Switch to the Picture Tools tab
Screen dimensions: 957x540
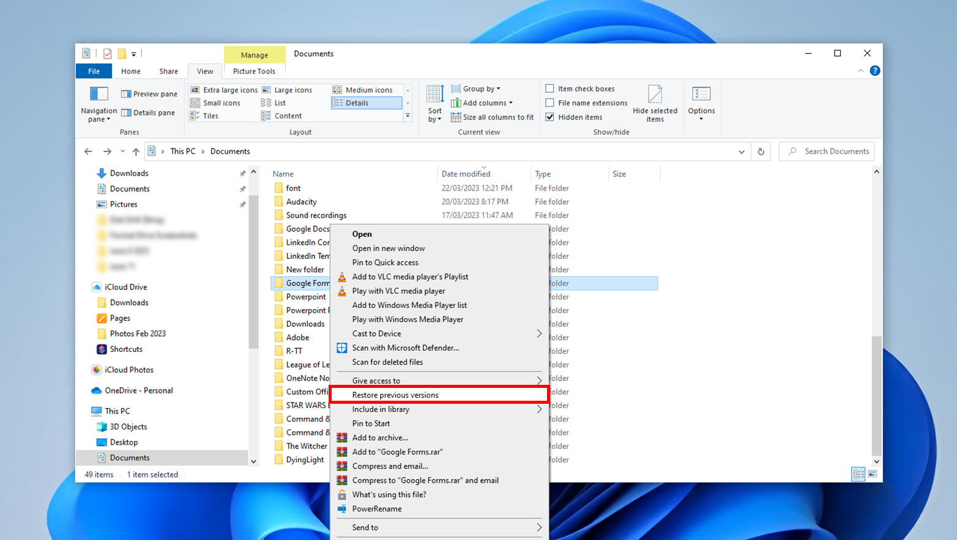click(255, 71)
